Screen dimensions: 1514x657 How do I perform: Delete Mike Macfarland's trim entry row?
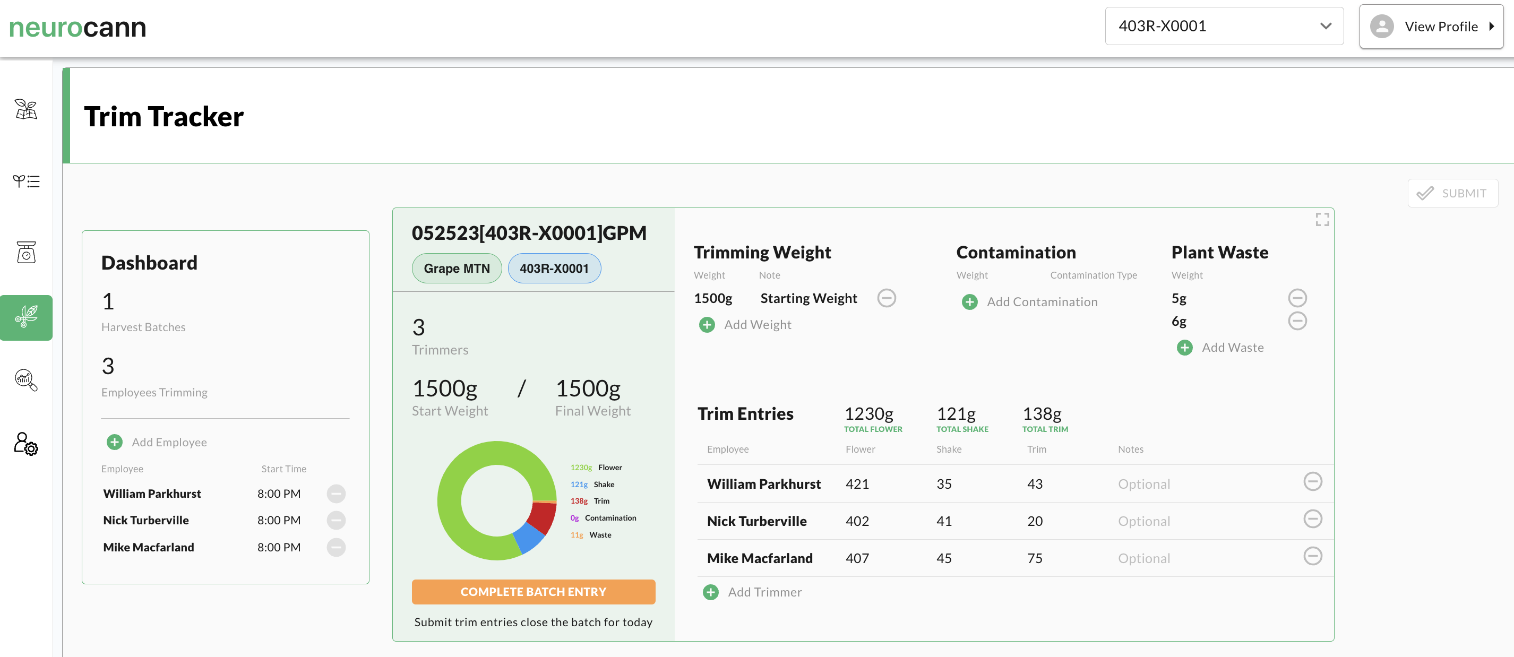point(1312,556)
